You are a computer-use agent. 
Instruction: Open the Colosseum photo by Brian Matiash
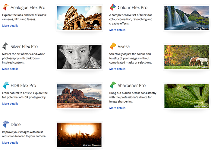point(79,18)
